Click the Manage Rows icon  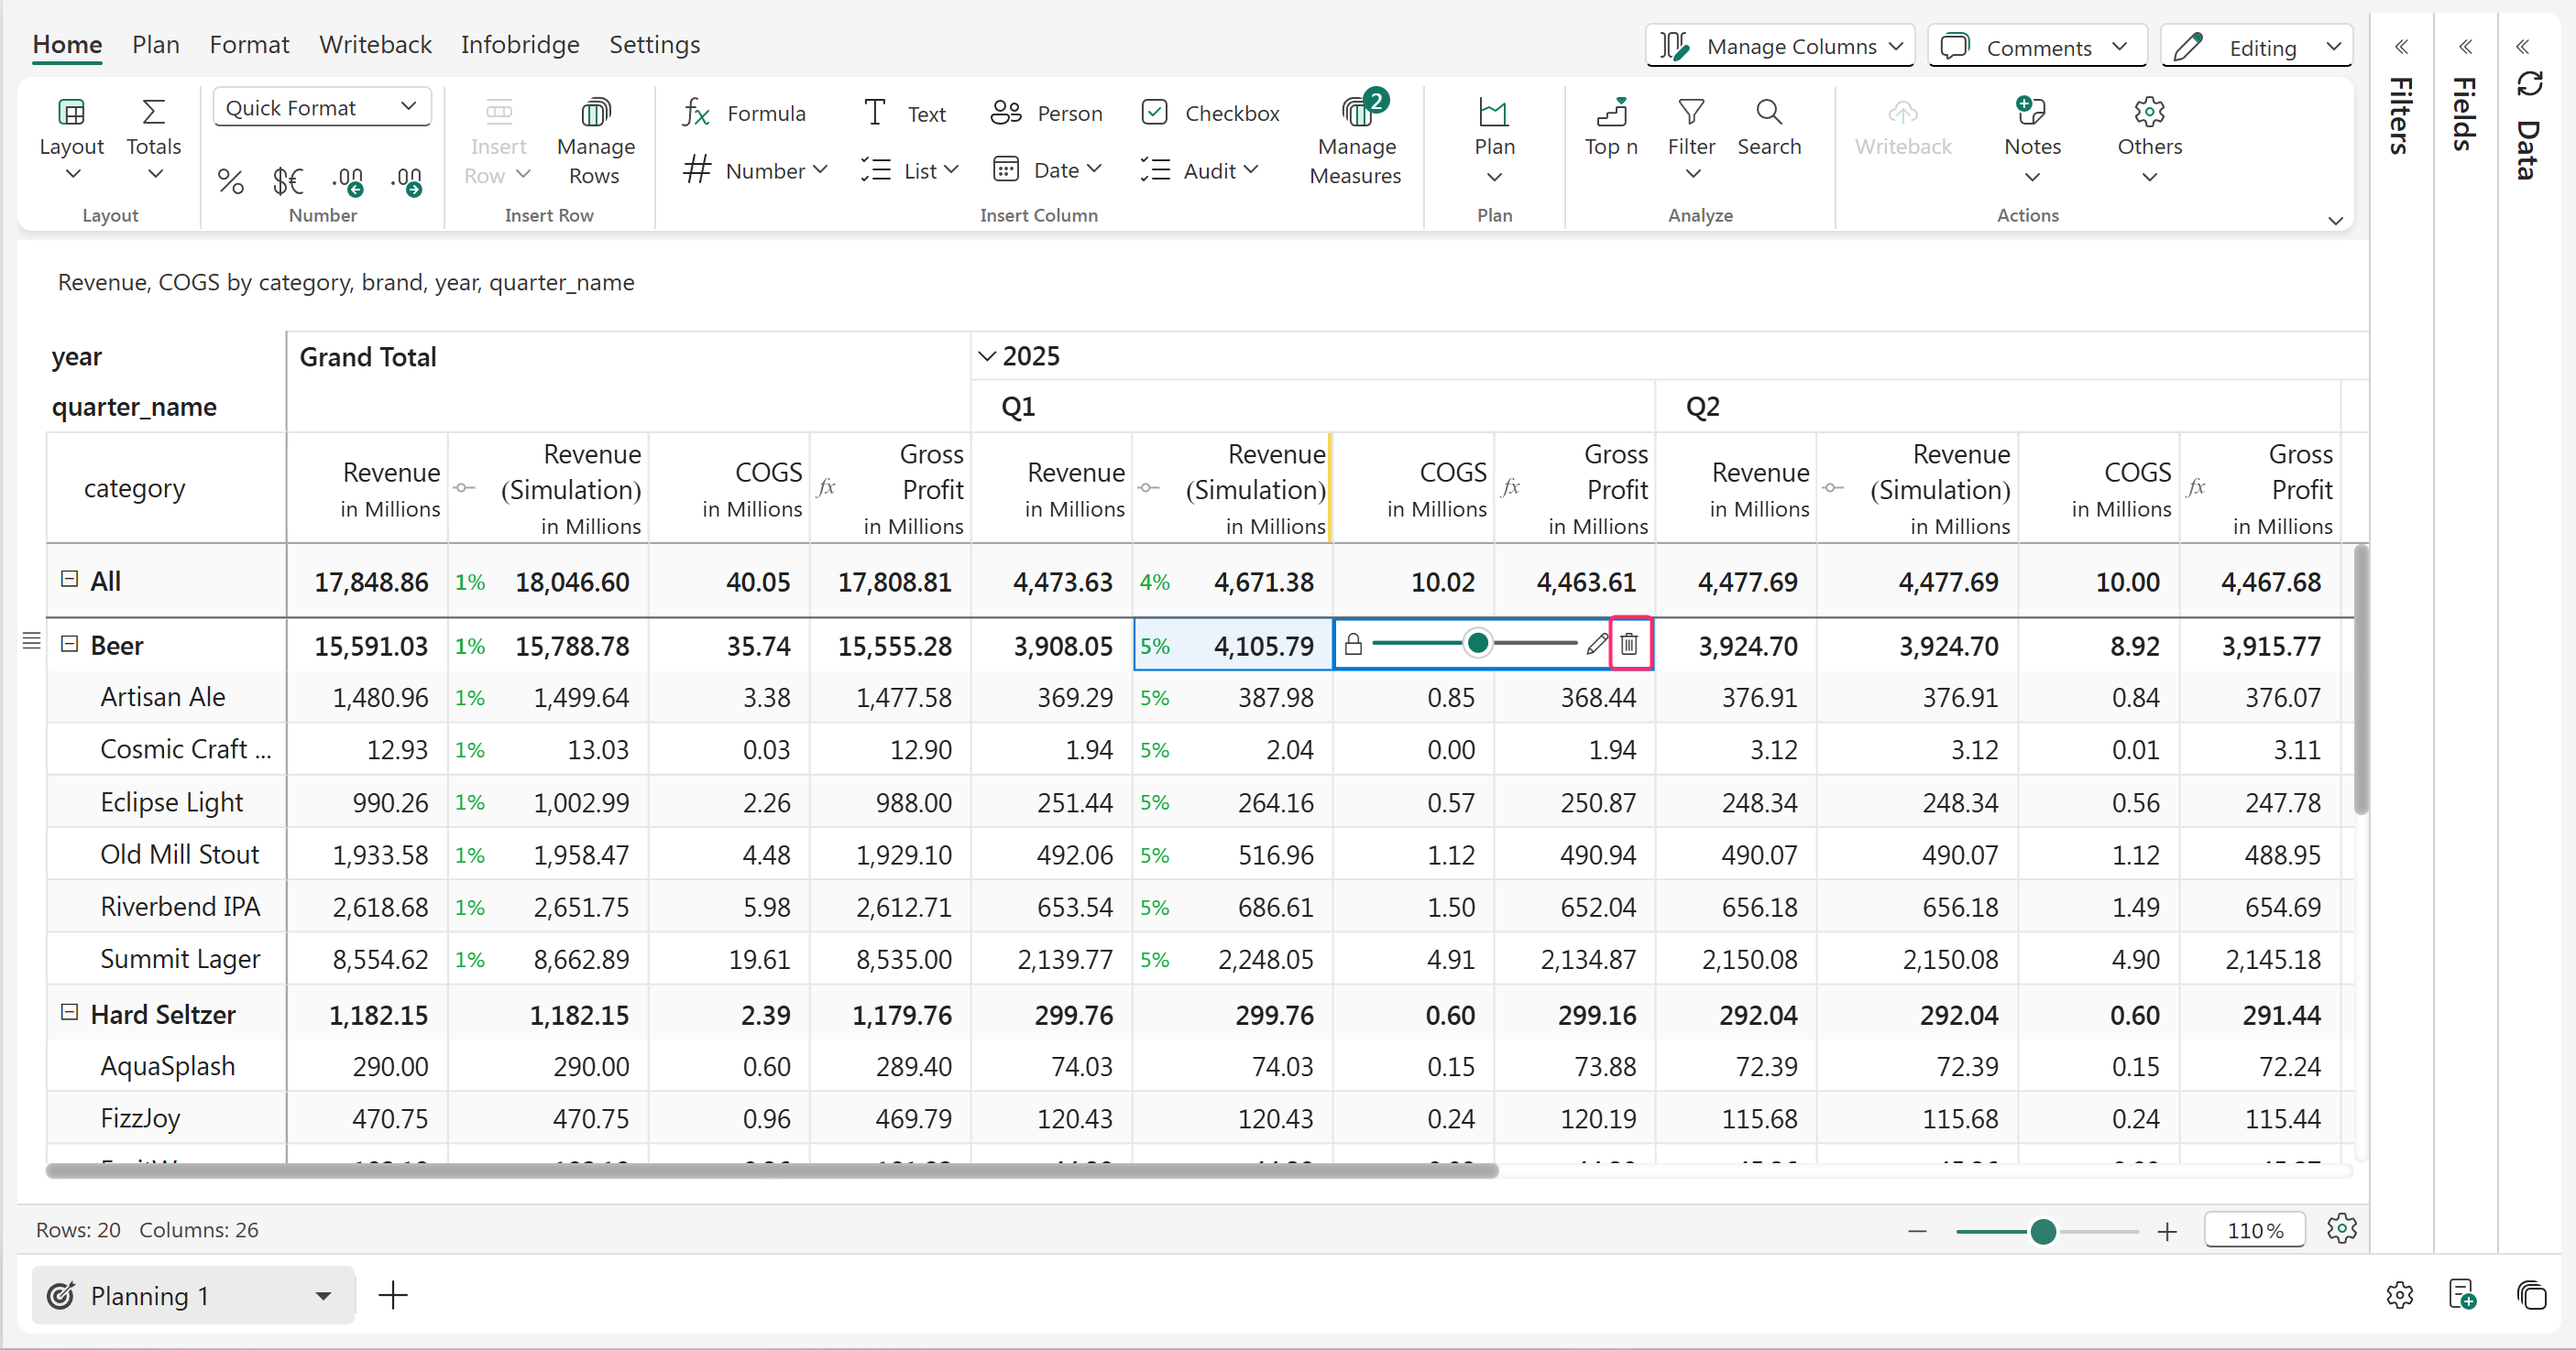(x=595, y=113)
